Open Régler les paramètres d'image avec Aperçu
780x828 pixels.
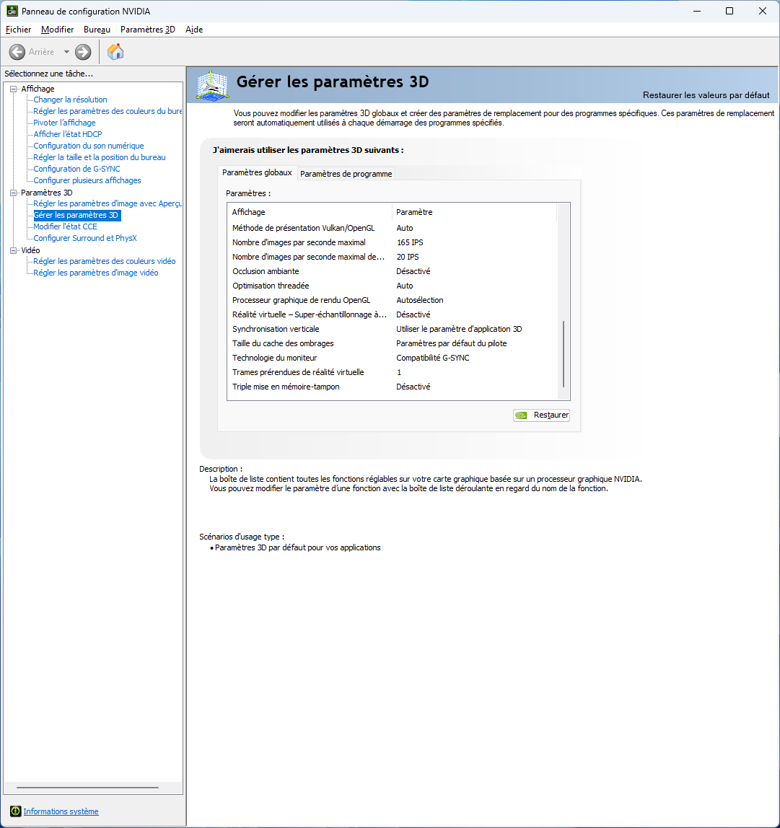tap(108, 203)
